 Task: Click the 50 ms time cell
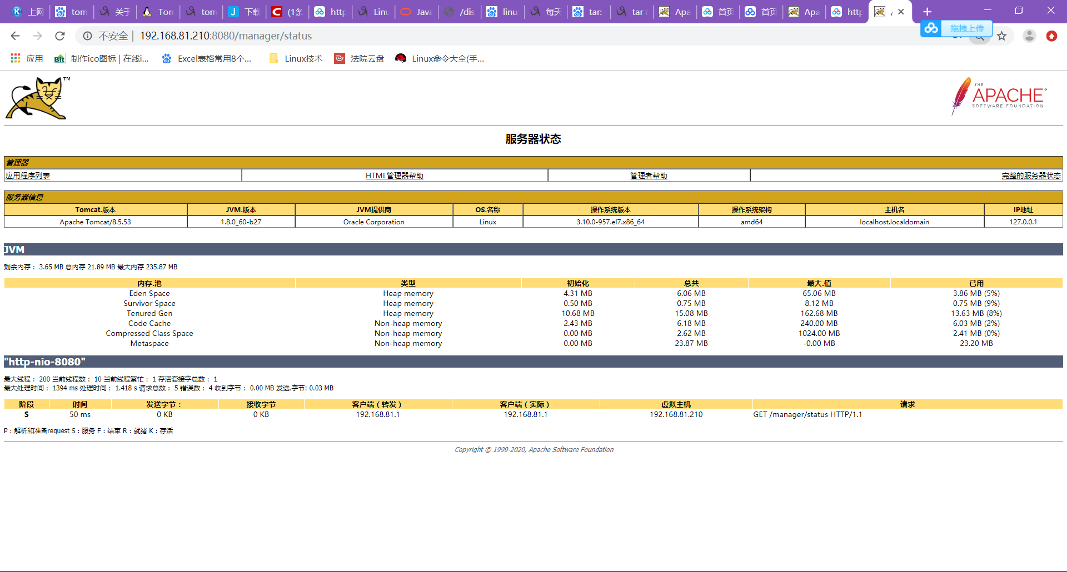[80, 415]
